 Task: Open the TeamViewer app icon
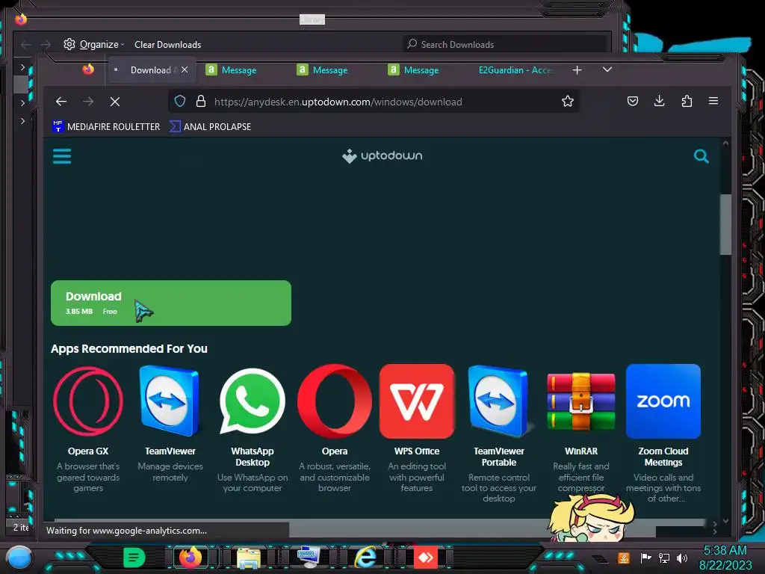[x=170, y=401]
